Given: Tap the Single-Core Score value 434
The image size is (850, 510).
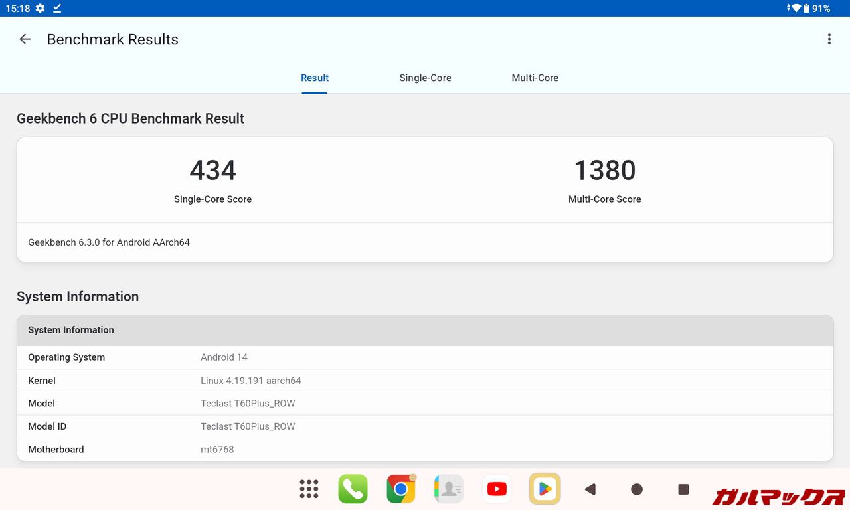Looking at the screenshot, I should 212,171.
